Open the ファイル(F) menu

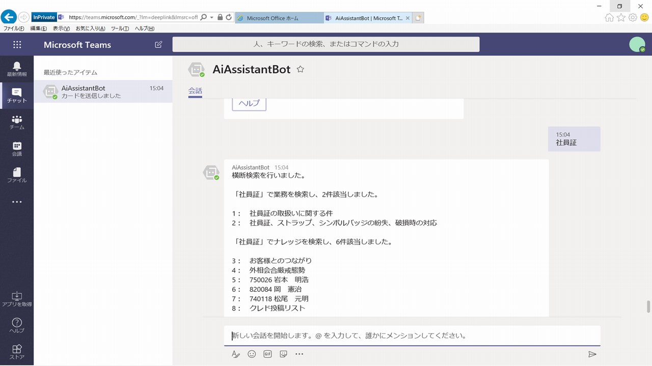[x=14, y=28]
